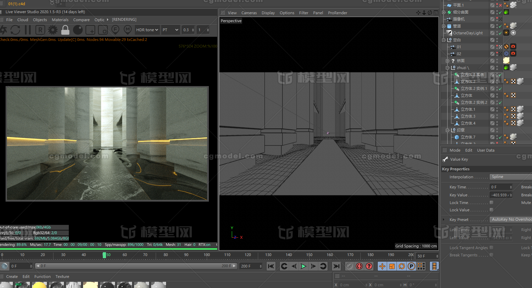This screenshot has width=532, height=288.
Task: Open the Key Preset dropdown
Action: tap(511, 220)
